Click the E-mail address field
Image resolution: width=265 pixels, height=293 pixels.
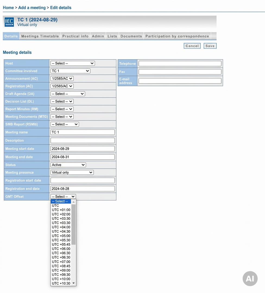click(180, 81)
